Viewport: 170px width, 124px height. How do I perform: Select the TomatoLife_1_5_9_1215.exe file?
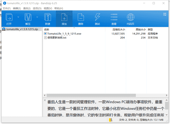[64, 34]
